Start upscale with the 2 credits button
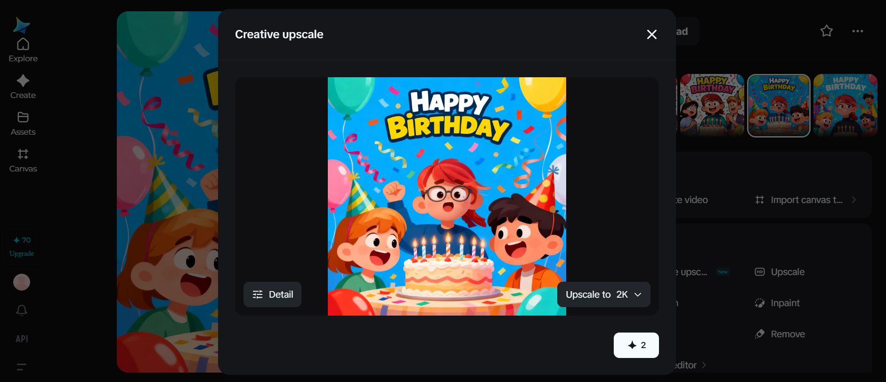 (636, 345)
